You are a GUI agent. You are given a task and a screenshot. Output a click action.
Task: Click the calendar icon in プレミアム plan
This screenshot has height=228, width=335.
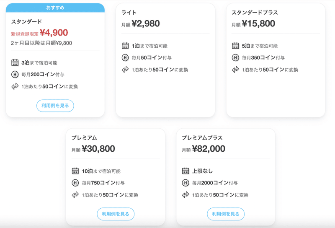tap(75, 171)
